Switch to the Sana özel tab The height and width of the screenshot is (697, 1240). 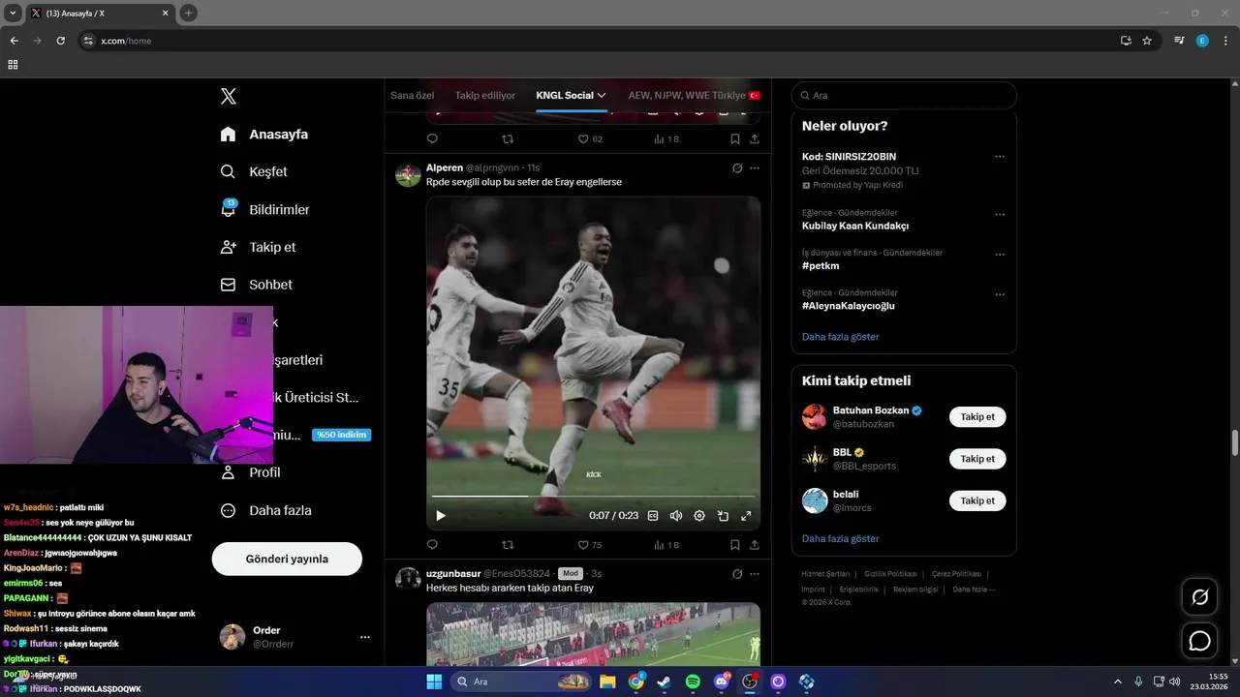coord(412,96)
